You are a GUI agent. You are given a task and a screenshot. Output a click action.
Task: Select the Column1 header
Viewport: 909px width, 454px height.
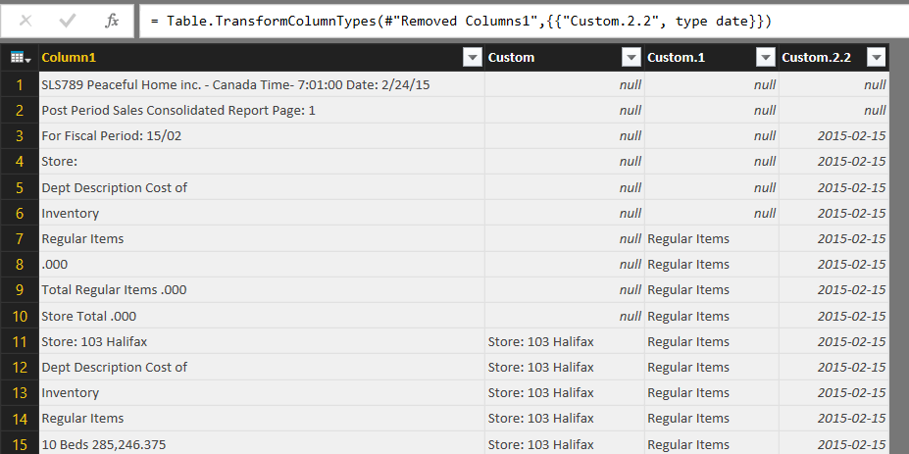[x=245, y=58]
